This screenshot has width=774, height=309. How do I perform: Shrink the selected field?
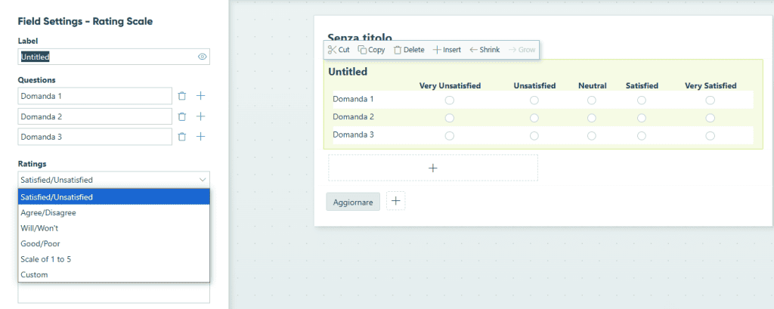pos(485,50)
